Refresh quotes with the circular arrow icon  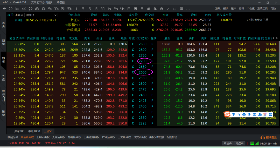(x=11, y=9)
